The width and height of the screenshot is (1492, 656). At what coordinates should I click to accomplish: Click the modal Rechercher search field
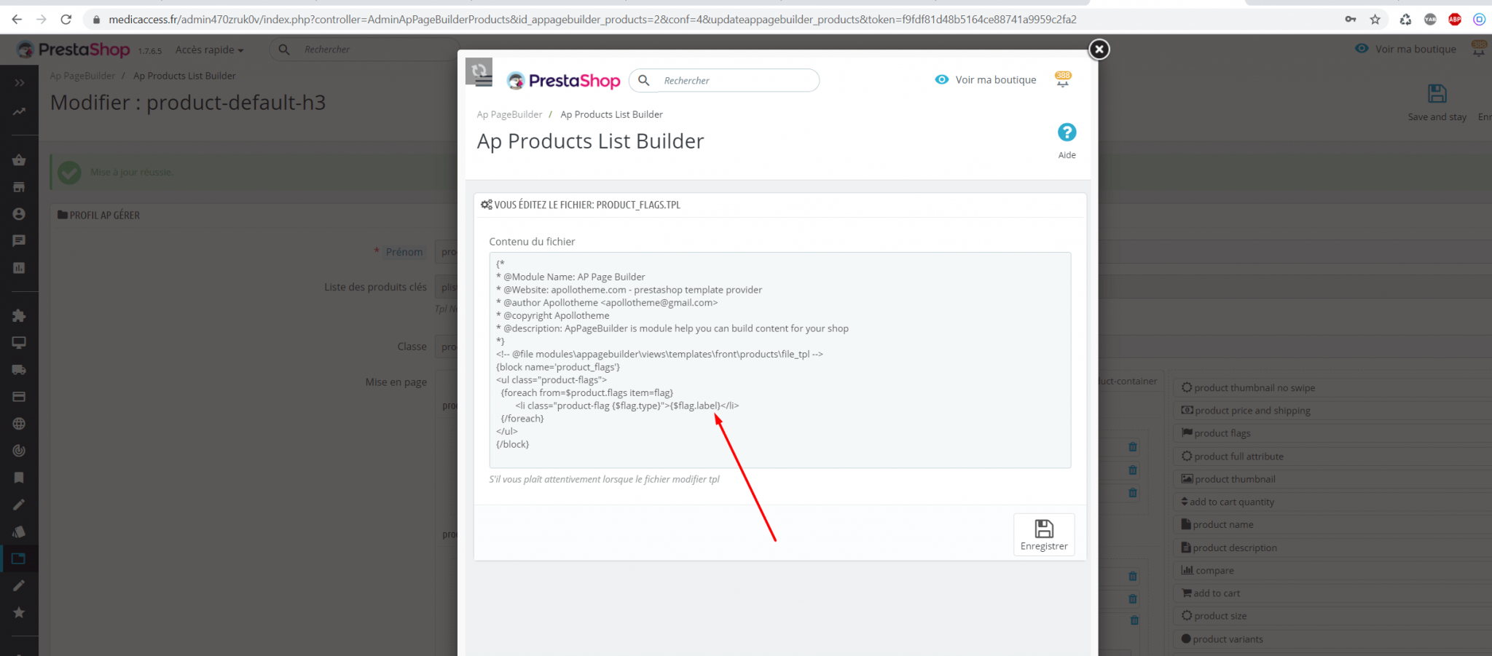(x=736, y=81)
